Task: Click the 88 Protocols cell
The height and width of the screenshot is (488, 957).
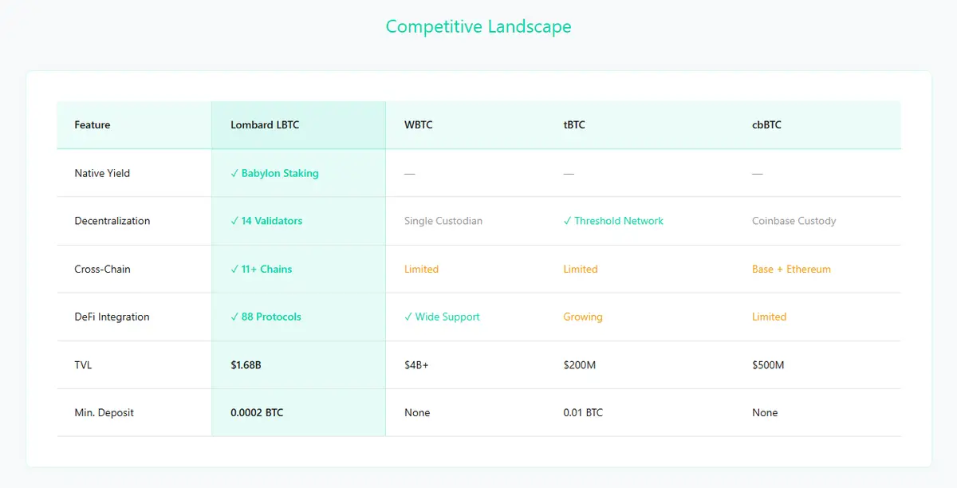Action: [x=266, y=317]
